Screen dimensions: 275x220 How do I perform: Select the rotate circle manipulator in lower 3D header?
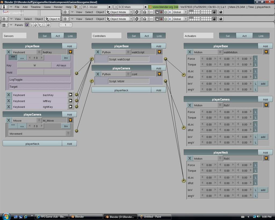(x=165, y=19)
